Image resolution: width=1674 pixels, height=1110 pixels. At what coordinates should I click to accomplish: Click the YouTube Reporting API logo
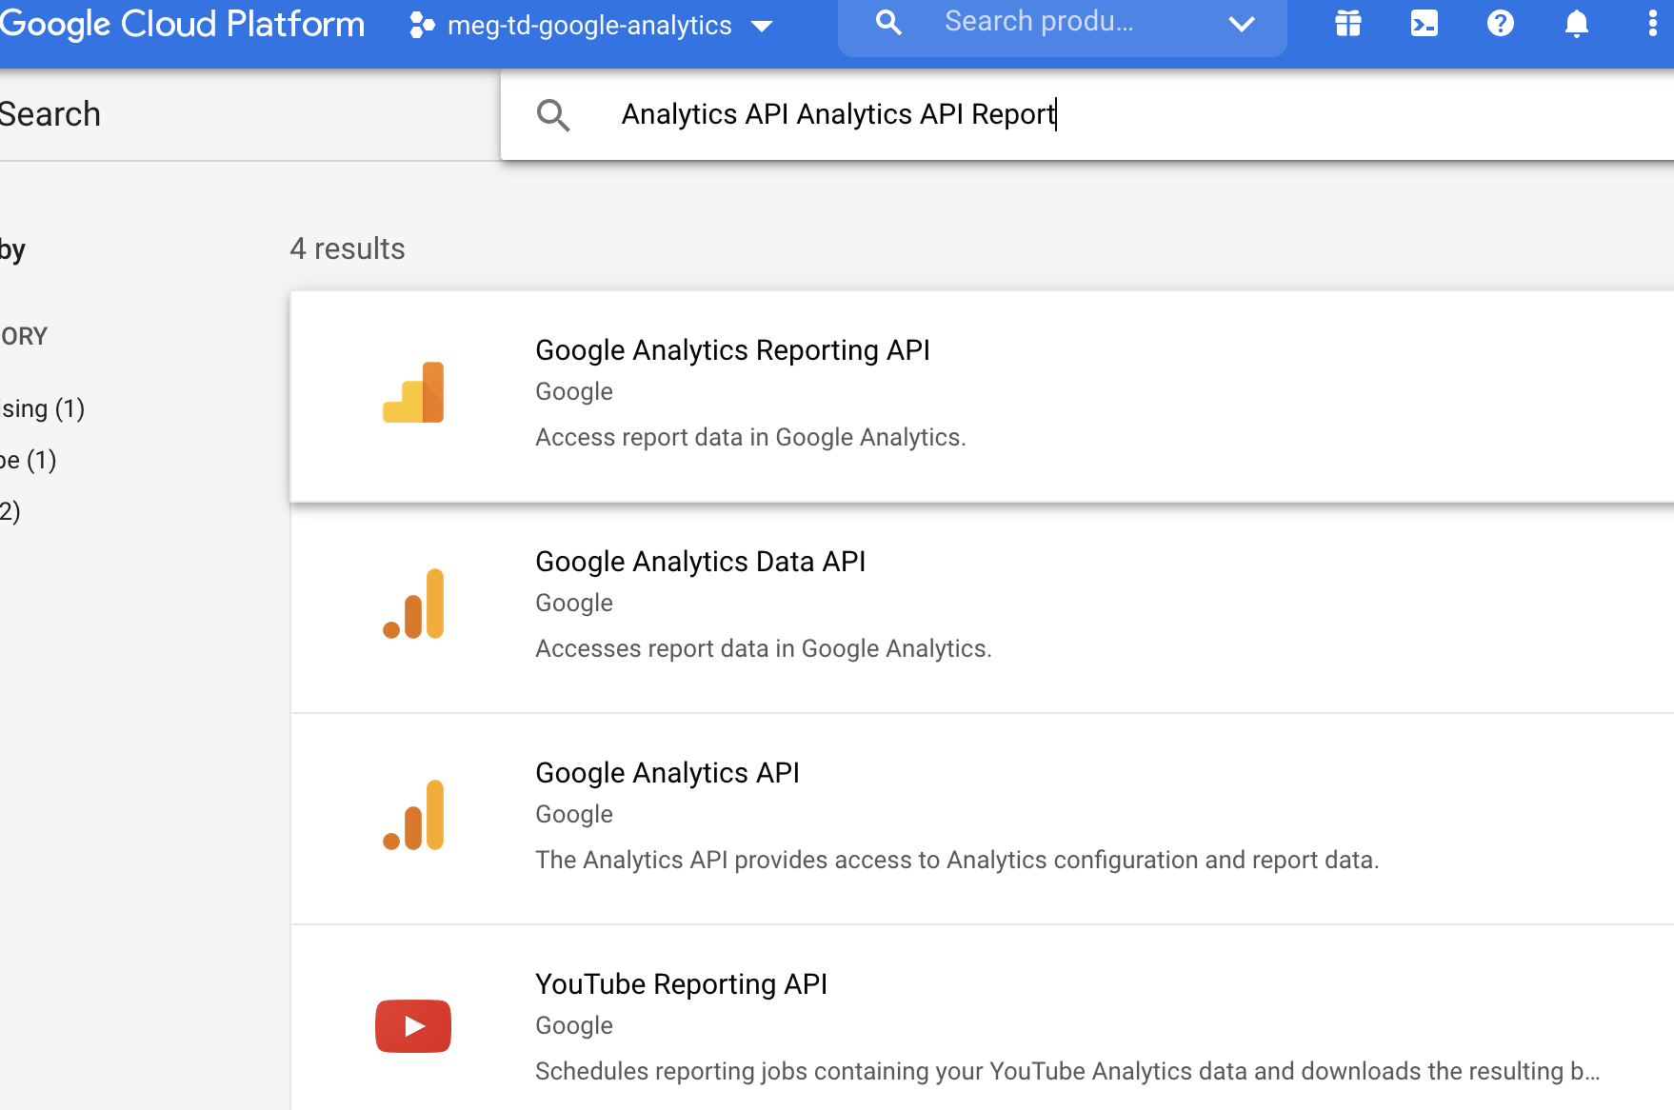[413, 1025]
